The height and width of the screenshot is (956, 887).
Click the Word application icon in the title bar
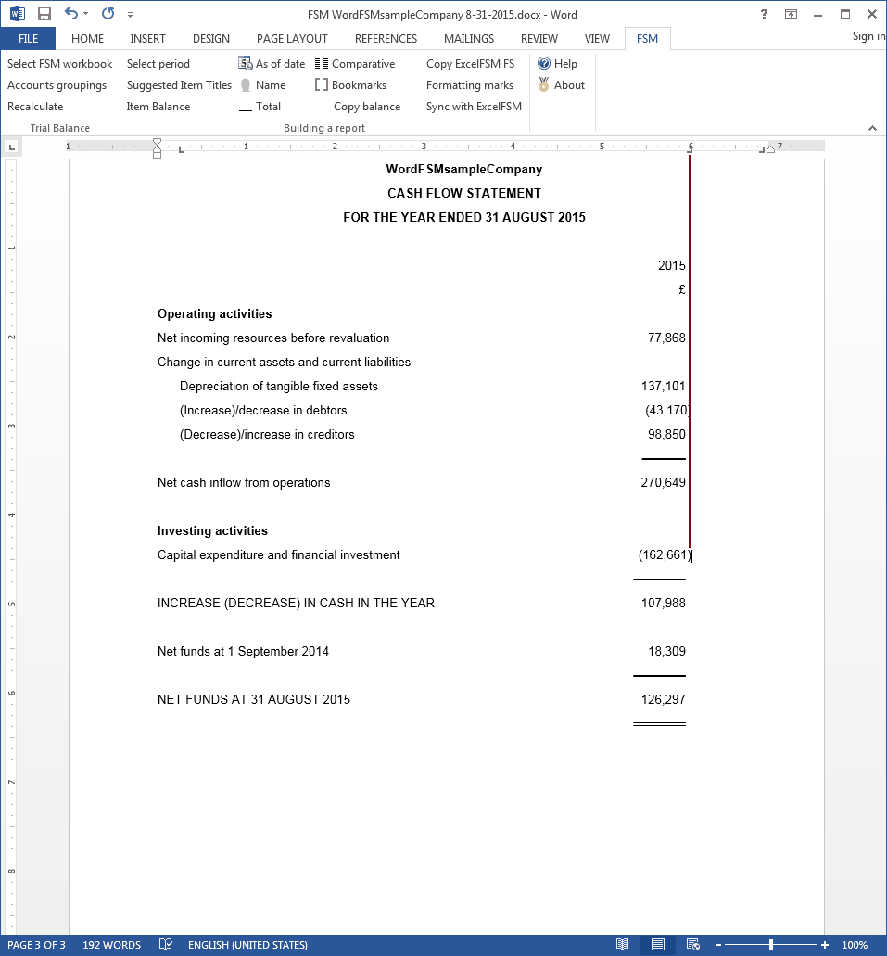click(17, 13)
